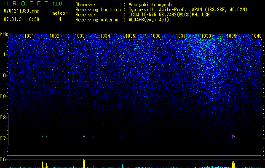Click the date stamp 07.01.21 10:30
Image resolution: width=265 pixels, height=168 pixels.
[21, 19]
